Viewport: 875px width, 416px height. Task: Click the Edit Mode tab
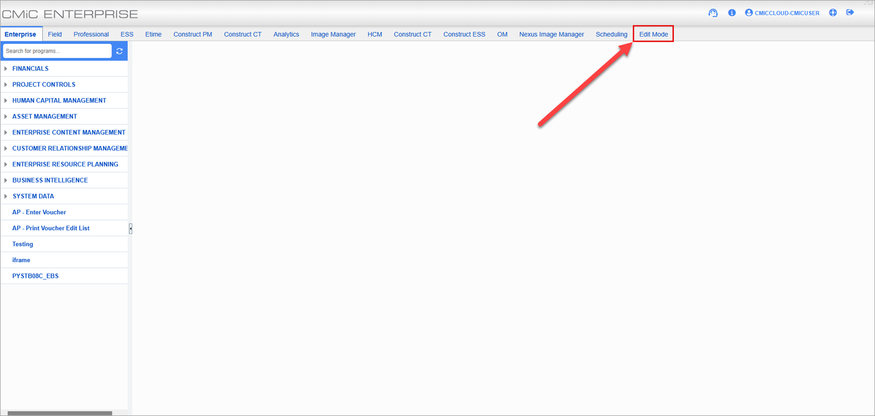point(653,34)
